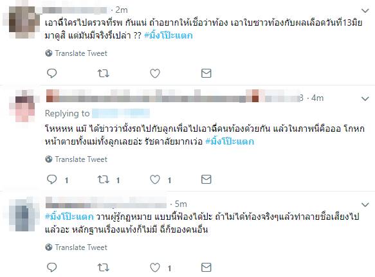The width and height of the screenshot is (375, 277).
Task: Open the mentioned user after Replying to
Action: point(121,113)
